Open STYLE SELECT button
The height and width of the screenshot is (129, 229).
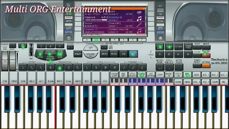pos(132,75)
